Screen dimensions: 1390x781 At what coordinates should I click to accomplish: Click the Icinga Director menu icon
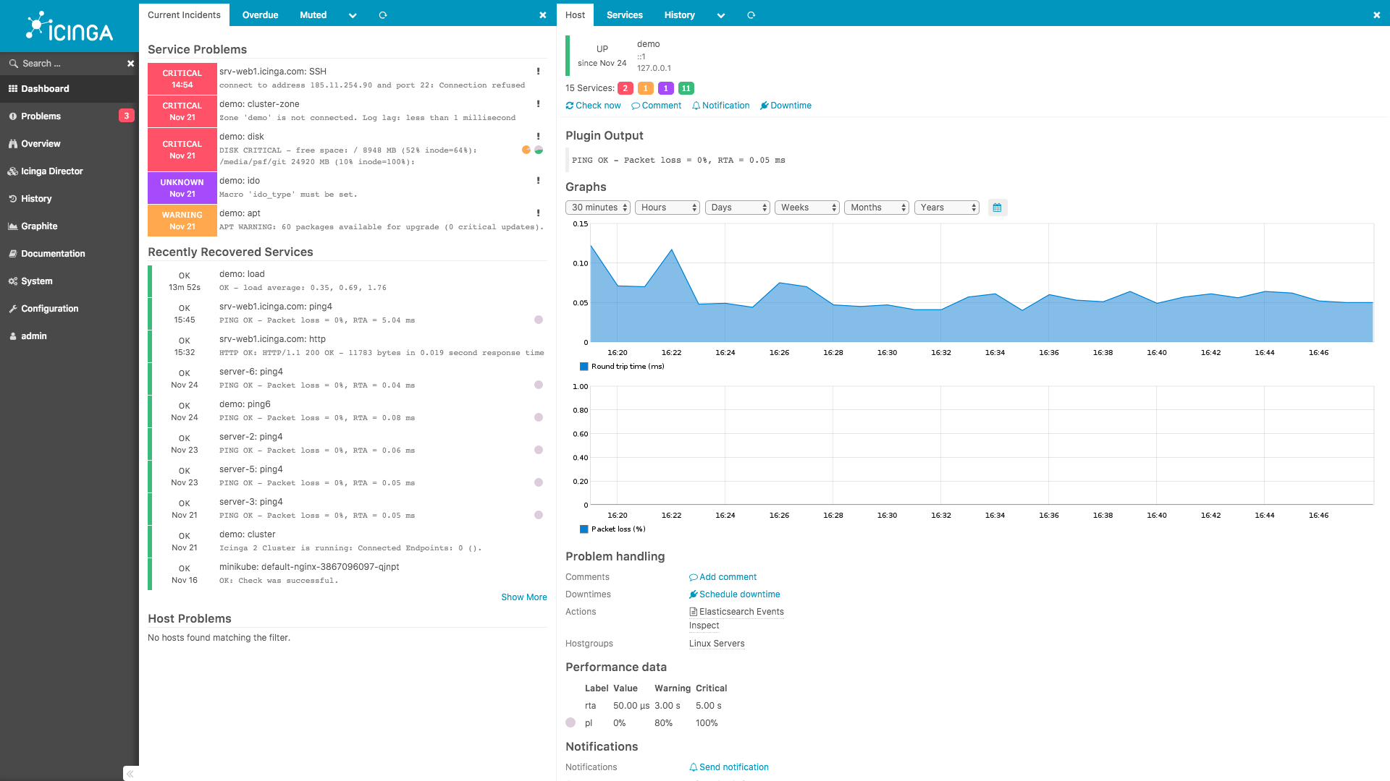[14, 171]
